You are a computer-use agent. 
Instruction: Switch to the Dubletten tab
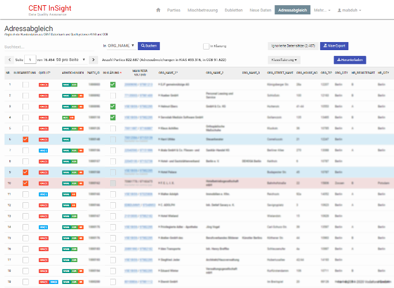(x=234, y=10)
